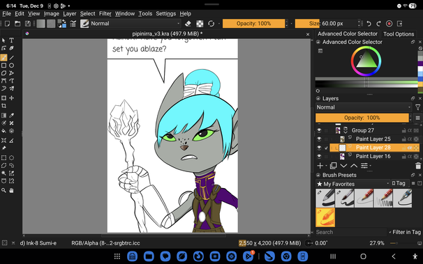Select the Gradient tool
423x264 pixels.
click(3, 116)
